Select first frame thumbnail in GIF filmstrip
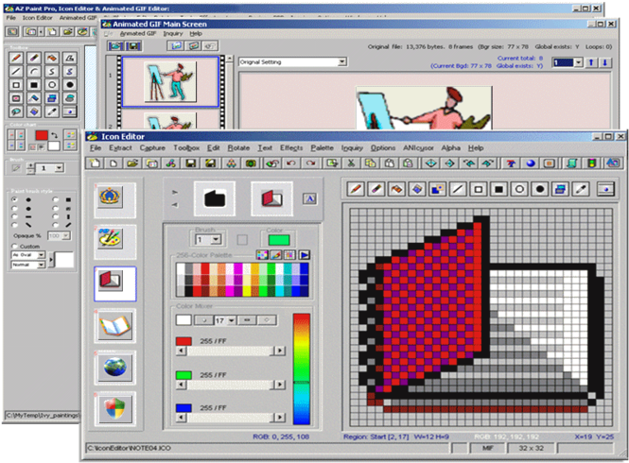The width and height of the screenshot is (629, 463). click(x=170, y=82)
